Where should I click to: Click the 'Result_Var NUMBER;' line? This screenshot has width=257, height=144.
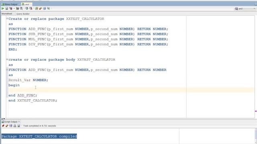pyautogui.click(x=29, y=80)
